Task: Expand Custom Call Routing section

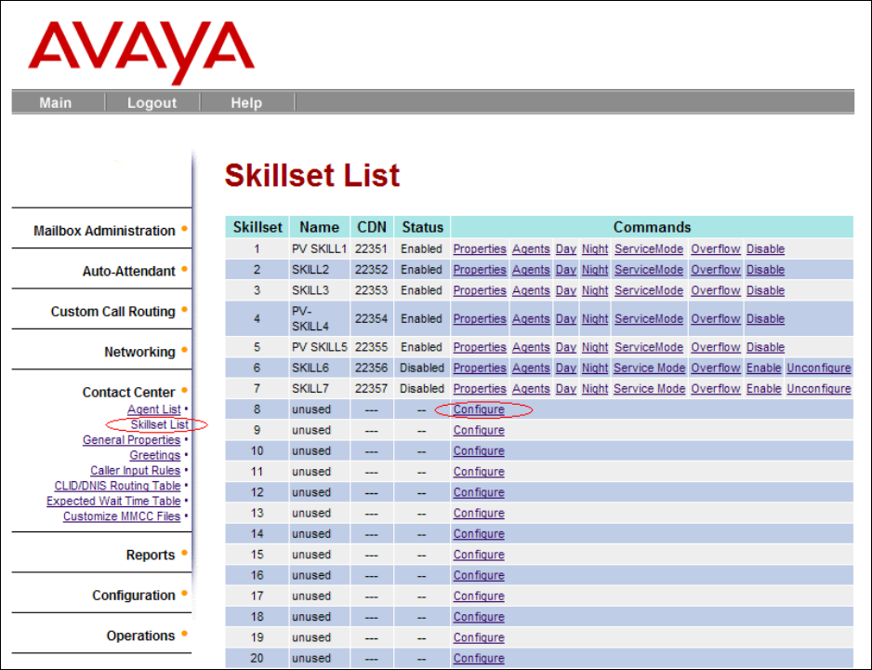Action: [x=112, y=312]
